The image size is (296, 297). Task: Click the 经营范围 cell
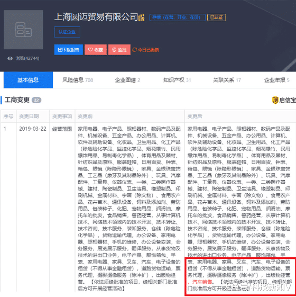pos(62,129)
